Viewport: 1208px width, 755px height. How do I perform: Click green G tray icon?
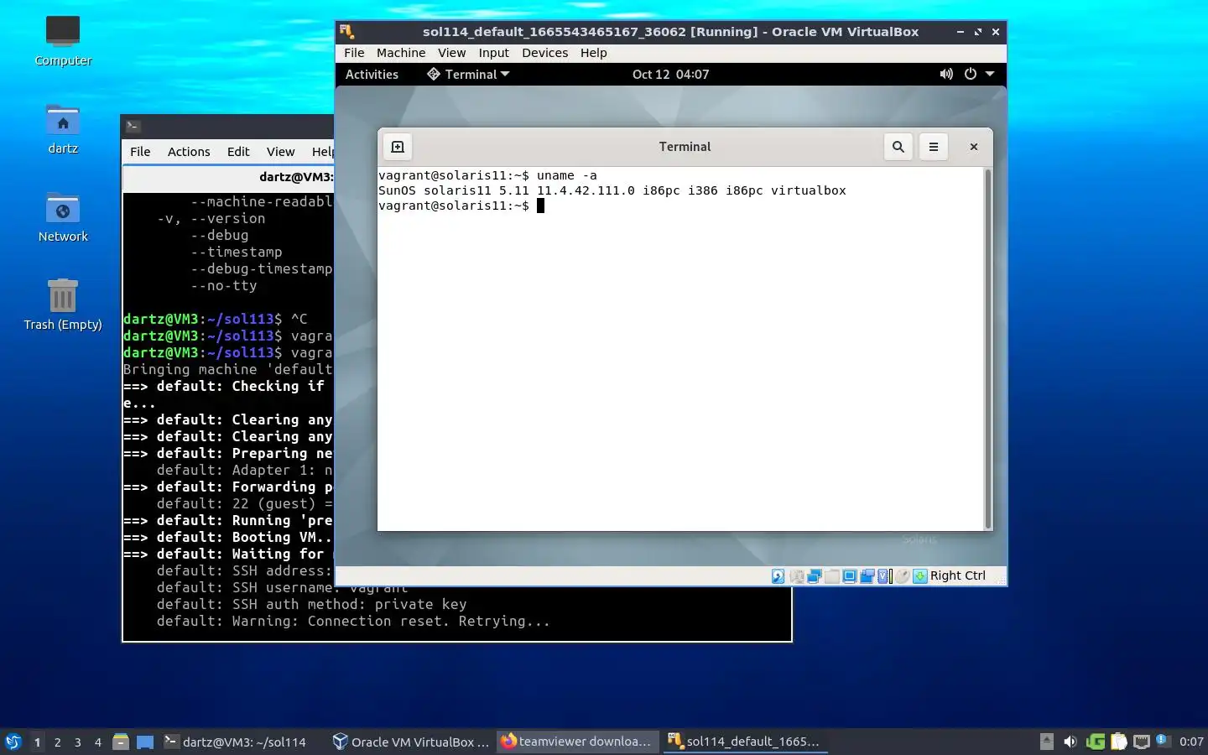pos(1095,742)
